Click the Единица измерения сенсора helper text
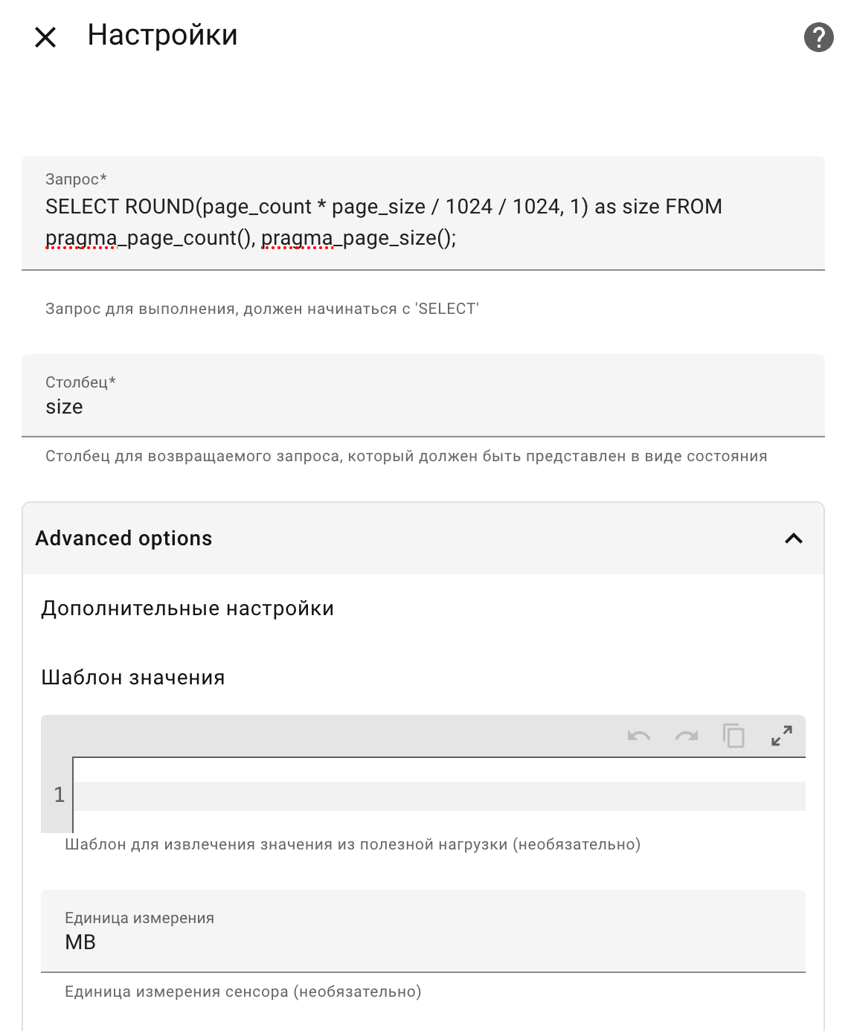 click(243, 992)
